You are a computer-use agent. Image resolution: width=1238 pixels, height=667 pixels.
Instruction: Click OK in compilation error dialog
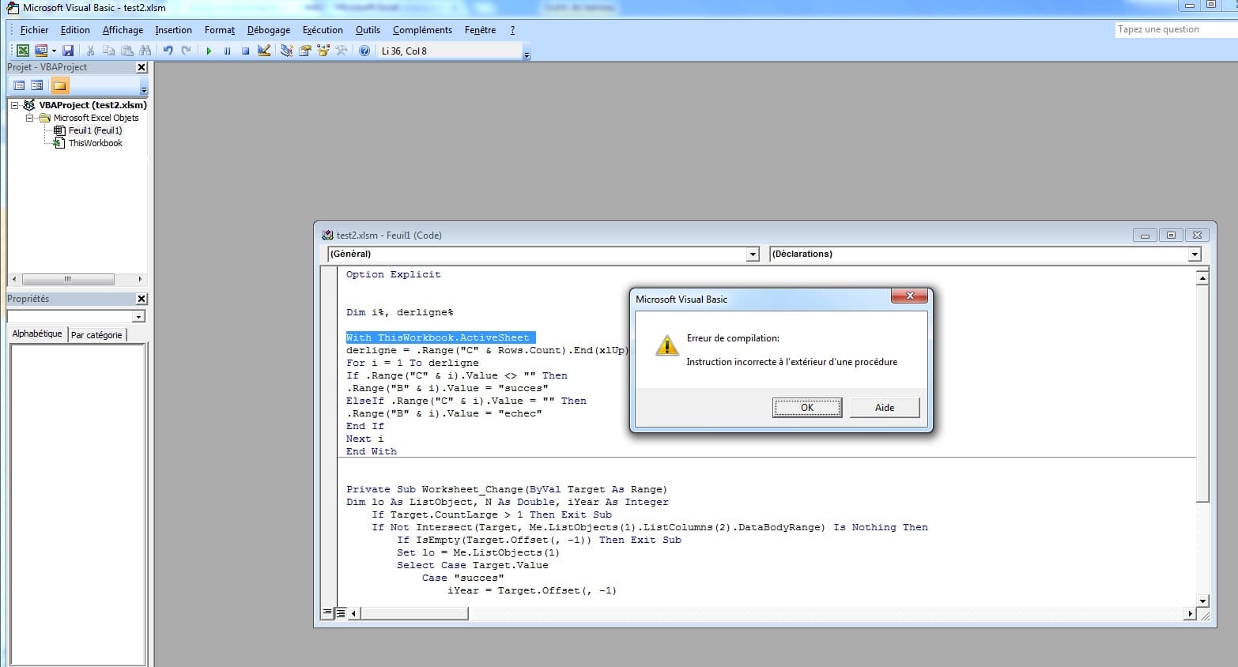tap(806, 408)
